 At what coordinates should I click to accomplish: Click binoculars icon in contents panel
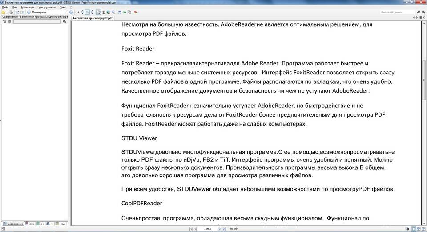pyautogui.click(x=64, y=21)
